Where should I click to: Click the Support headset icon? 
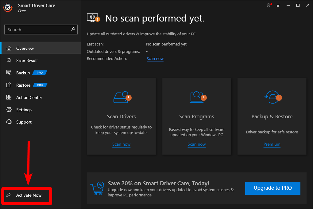pos(9,122)
